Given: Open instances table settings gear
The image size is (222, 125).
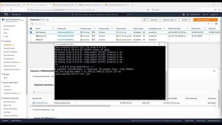Looking at the screenshot, I should point(216,24).
